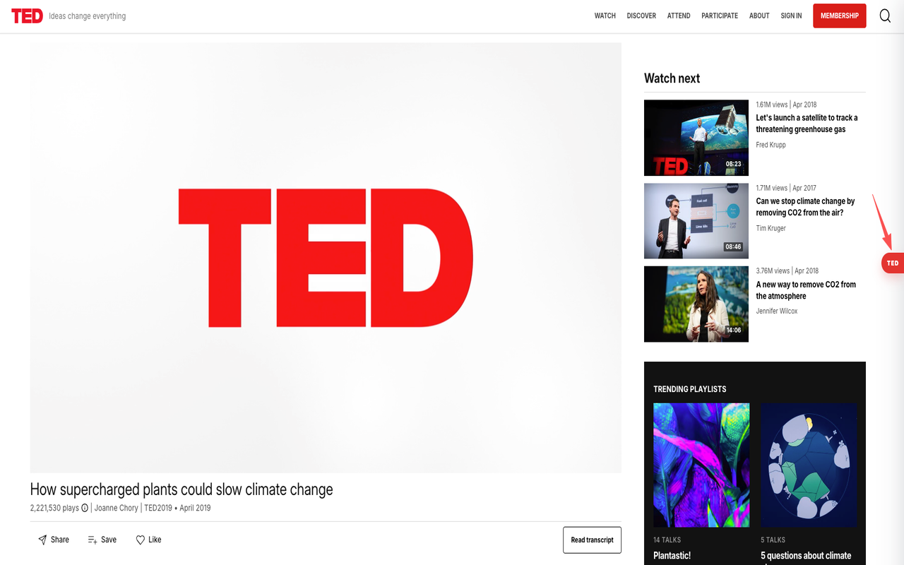This screenshot has width=904, height=565.
Task: Click the "Watch next" heading
Action: 672,78
